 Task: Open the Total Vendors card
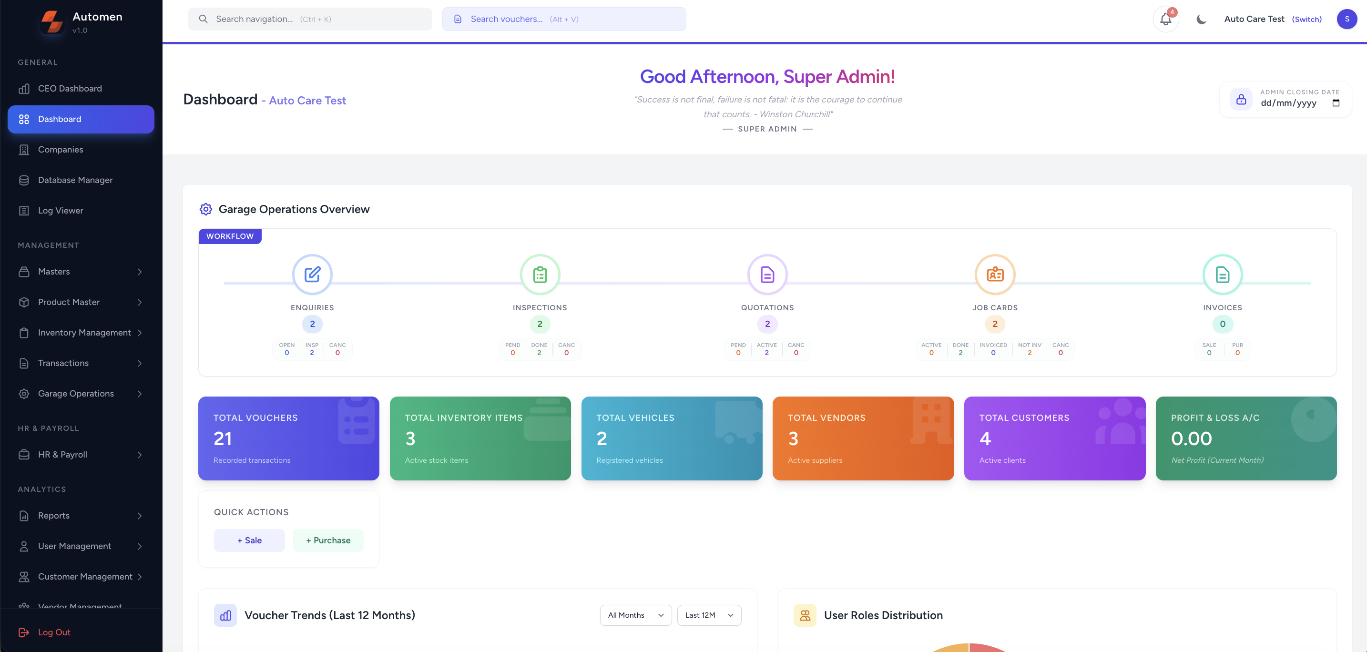(863, 438)
